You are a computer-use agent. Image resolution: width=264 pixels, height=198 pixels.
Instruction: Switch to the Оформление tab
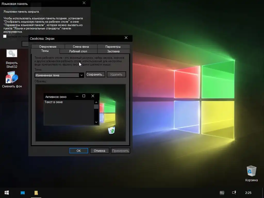48,46
